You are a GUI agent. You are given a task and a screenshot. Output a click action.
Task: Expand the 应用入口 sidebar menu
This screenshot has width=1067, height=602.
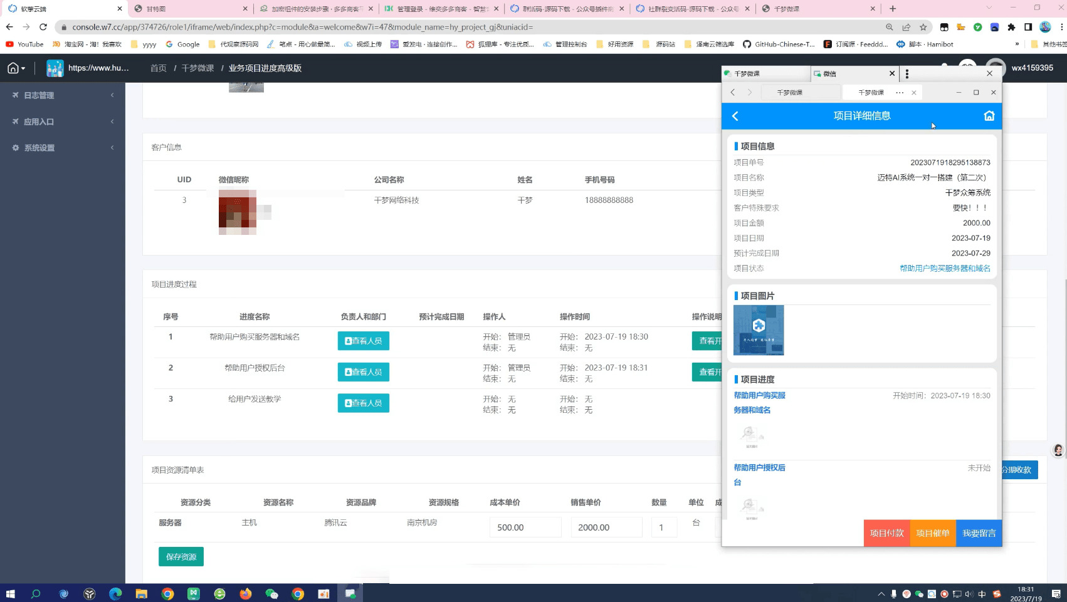(63, 122)
